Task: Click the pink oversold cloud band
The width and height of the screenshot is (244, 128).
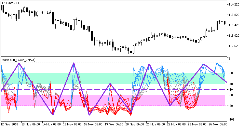Action: coord(113,100)
